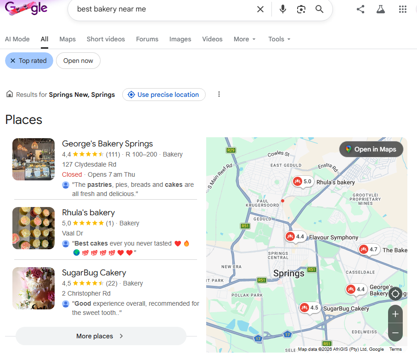Select George's Bakery 4.4 map pin
The width and height of the screenshot is (417, 353).
click(356, 289)
